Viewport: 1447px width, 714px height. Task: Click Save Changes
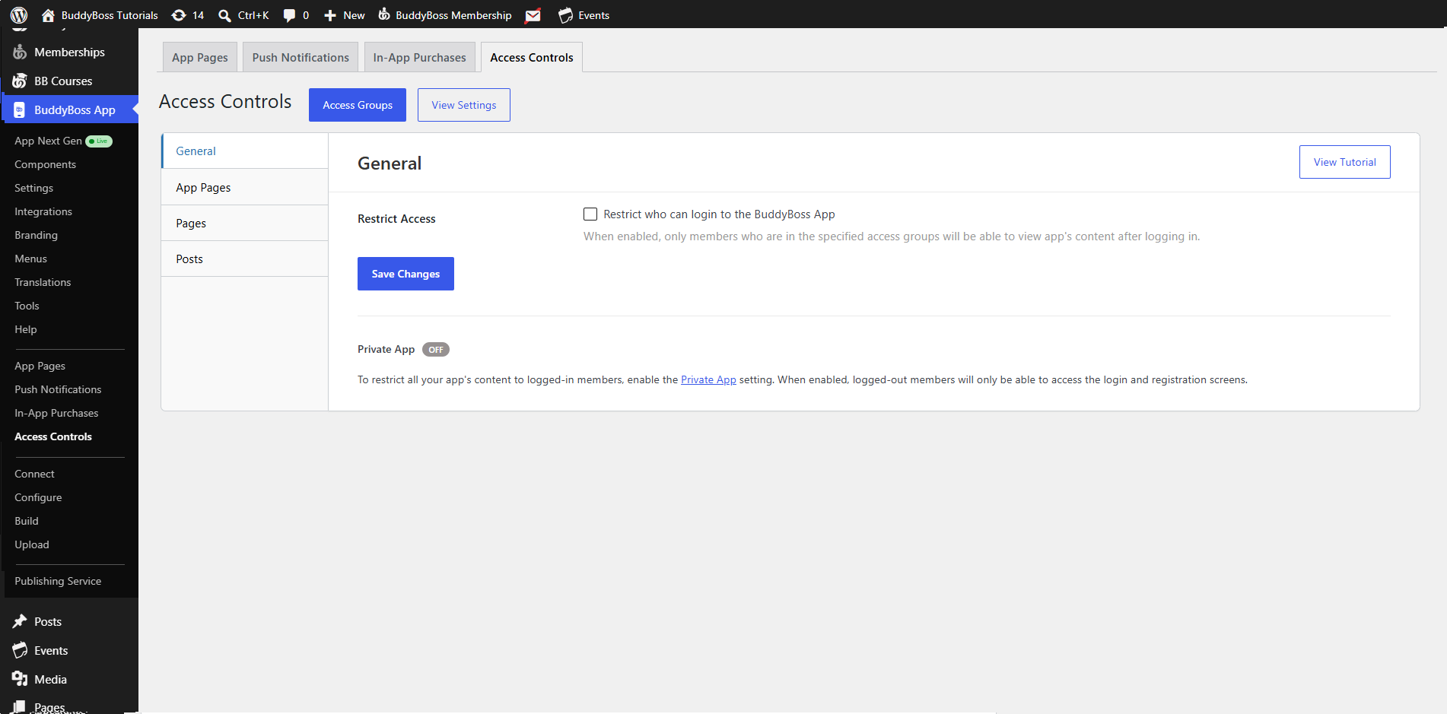point(405,274)
